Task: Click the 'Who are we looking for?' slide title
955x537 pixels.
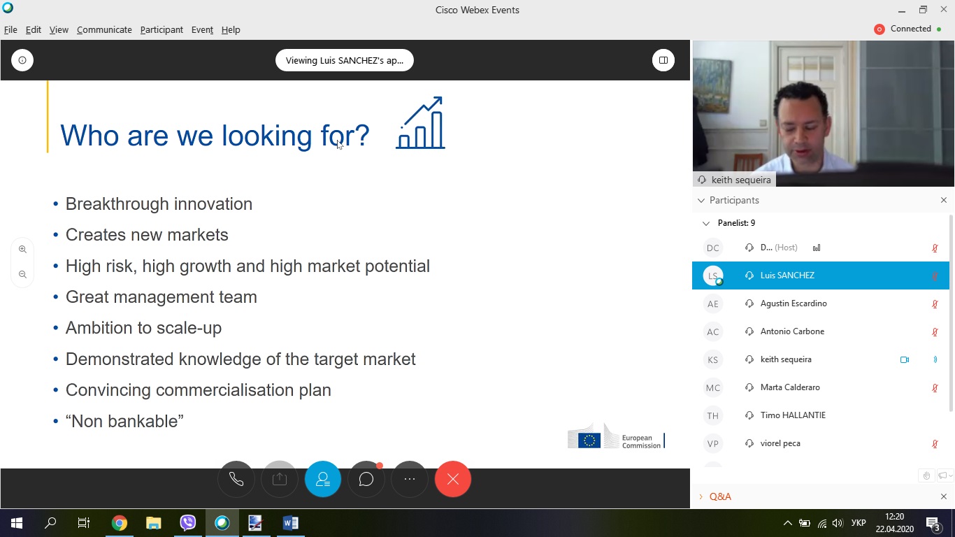Action: tap(215, 135)
